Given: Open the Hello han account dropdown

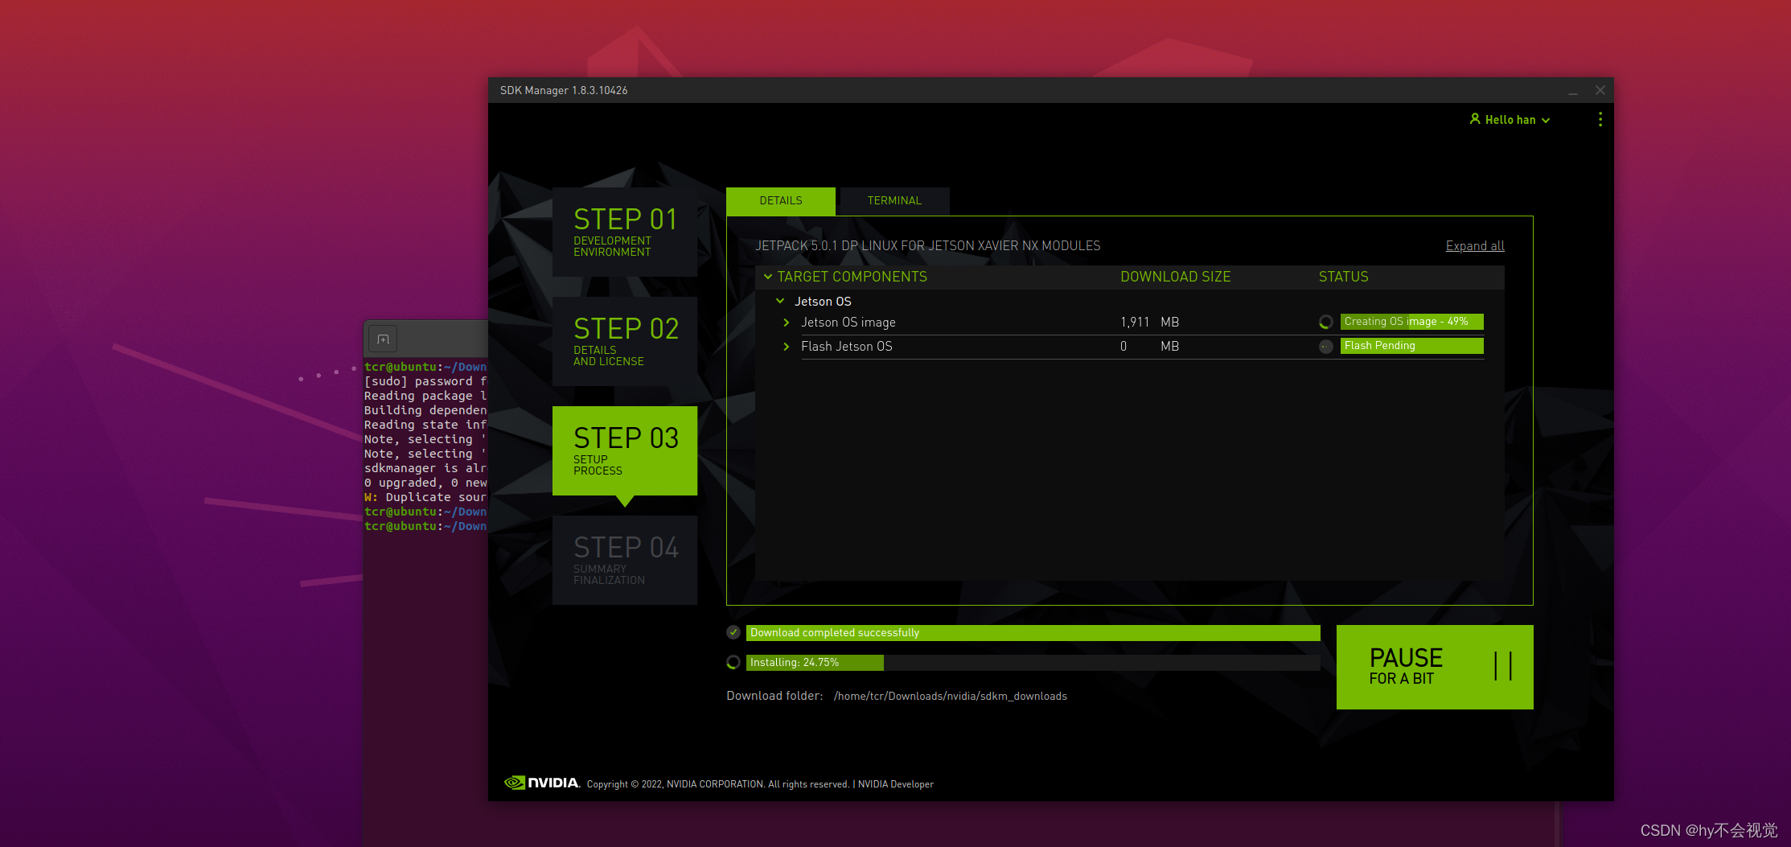Looking at the screenshot, I should tap(1510, 119).
